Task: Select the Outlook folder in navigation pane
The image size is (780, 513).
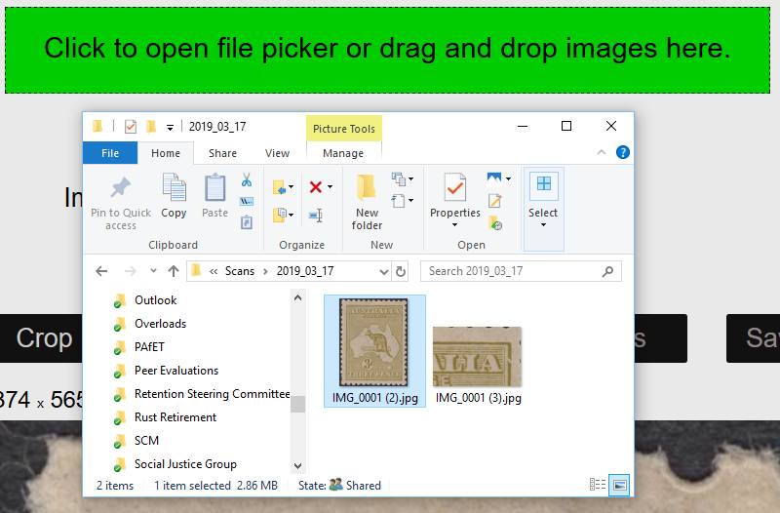Action: click(x=155, y=300)
